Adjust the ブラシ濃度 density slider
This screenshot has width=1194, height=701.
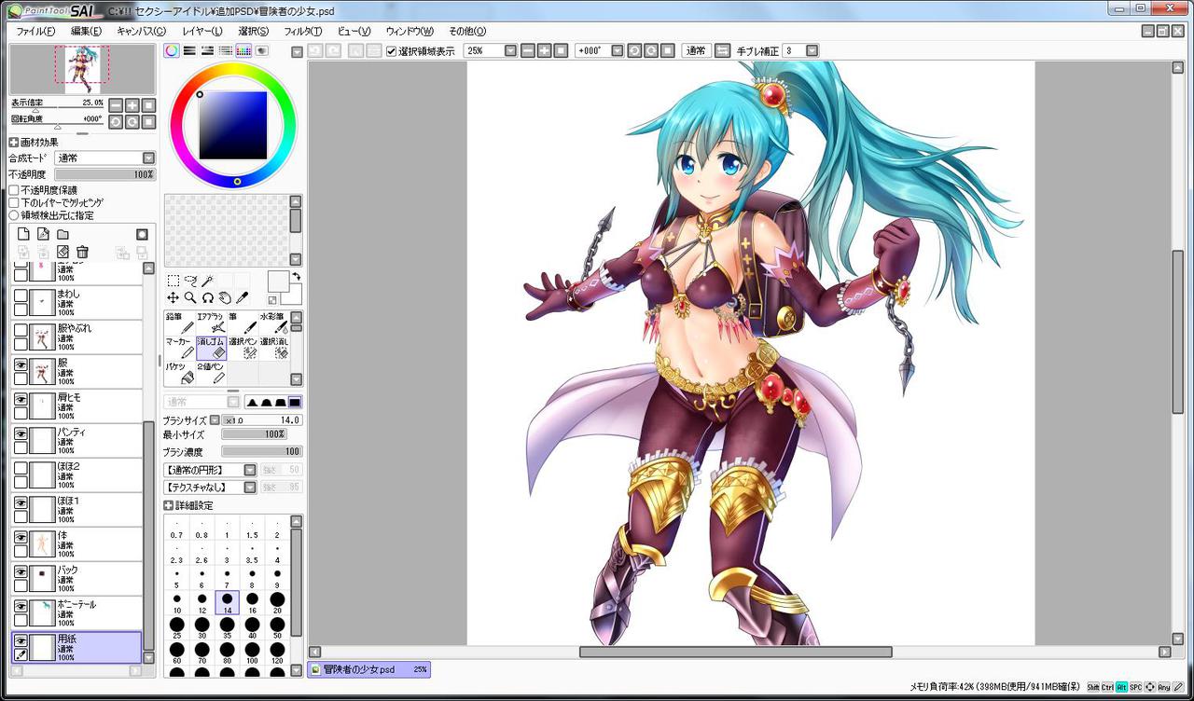tap(261, 452)
